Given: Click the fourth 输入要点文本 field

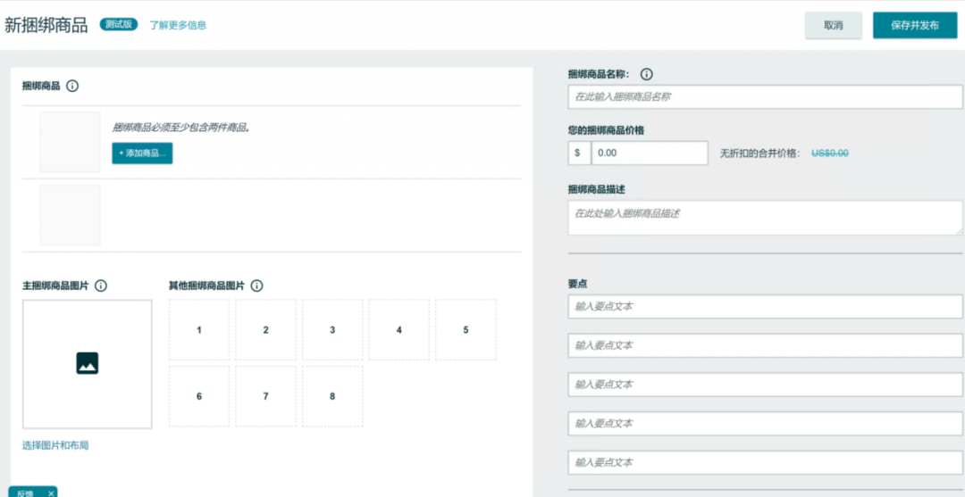Looking at the screenshot, I should (x=765, y=423).
